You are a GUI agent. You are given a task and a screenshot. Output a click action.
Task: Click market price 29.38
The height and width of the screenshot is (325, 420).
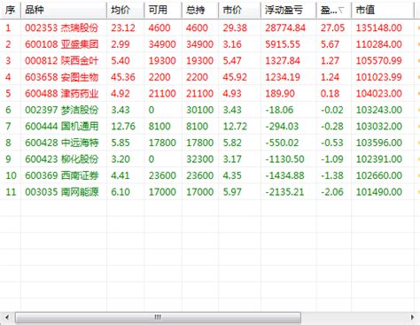click(x=235, y=28)
